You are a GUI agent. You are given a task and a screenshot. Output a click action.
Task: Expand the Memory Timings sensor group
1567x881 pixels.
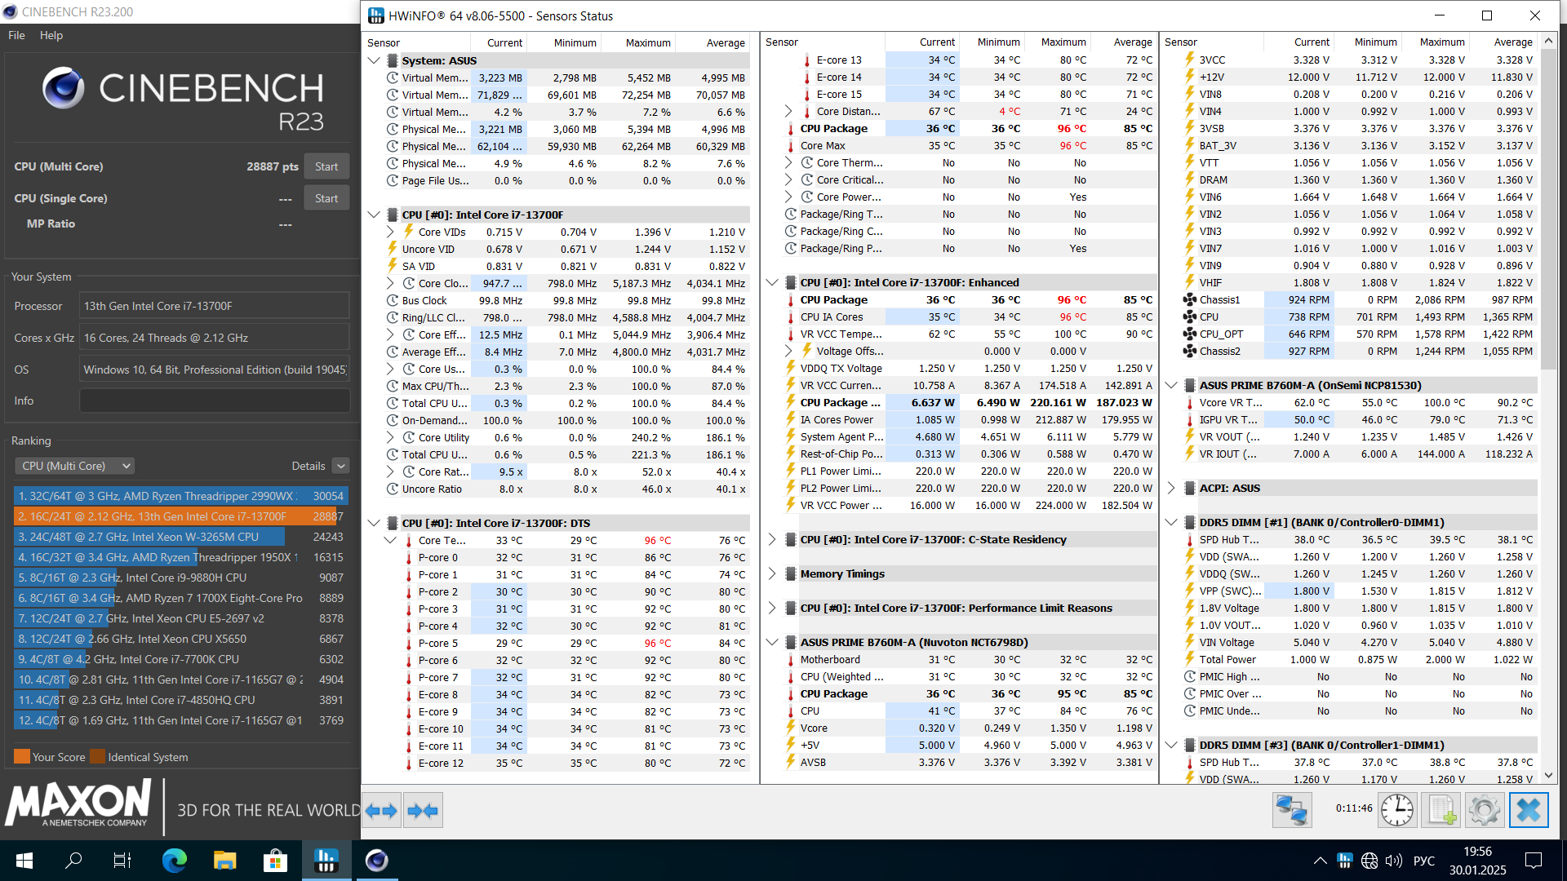click(772, 573)
